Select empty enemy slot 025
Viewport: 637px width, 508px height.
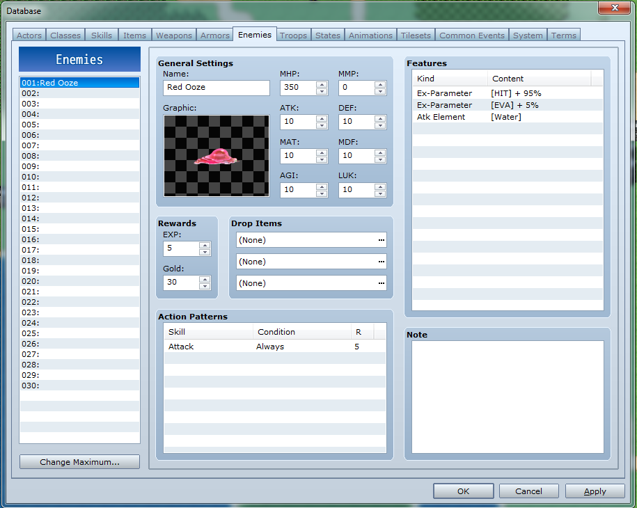pos(79,333)
